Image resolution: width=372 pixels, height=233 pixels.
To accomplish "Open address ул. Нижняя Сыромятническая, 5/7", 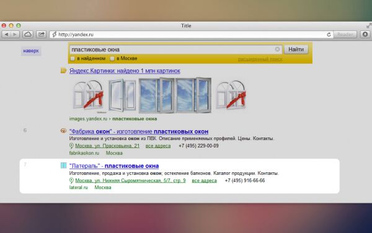I will [x=130, y=180].
